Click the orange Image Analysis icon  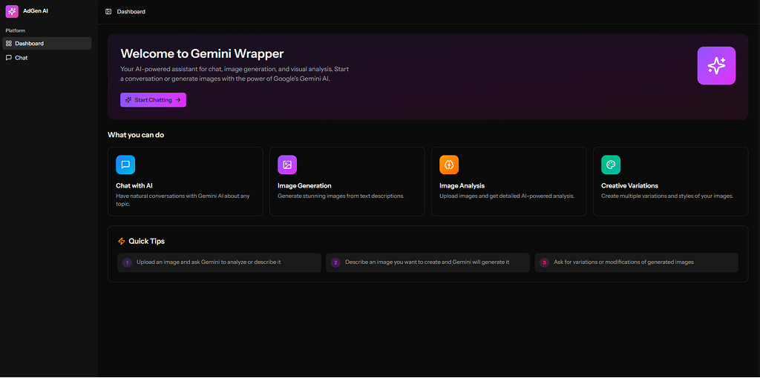click(x=449, y=165)
